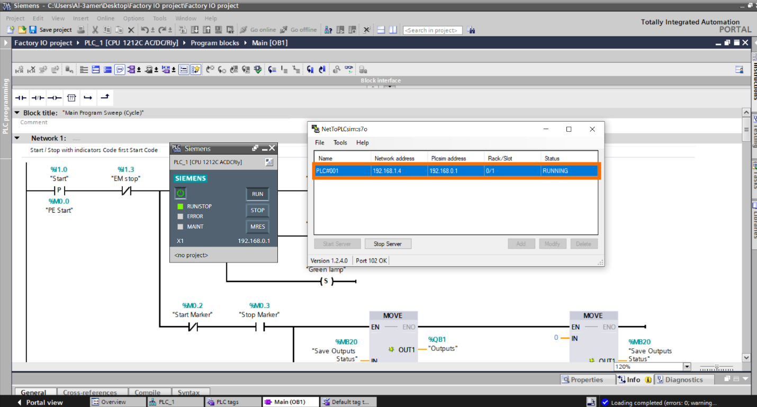757x407 pixels.
Task: Click the Upload from device icon
Action: [x=206, y=30]
